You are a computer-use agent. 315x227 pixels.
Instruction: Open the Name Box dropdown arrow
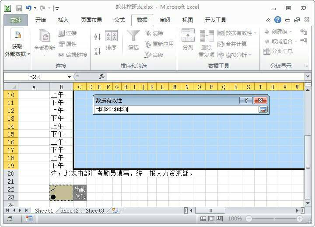coord(69,77)
